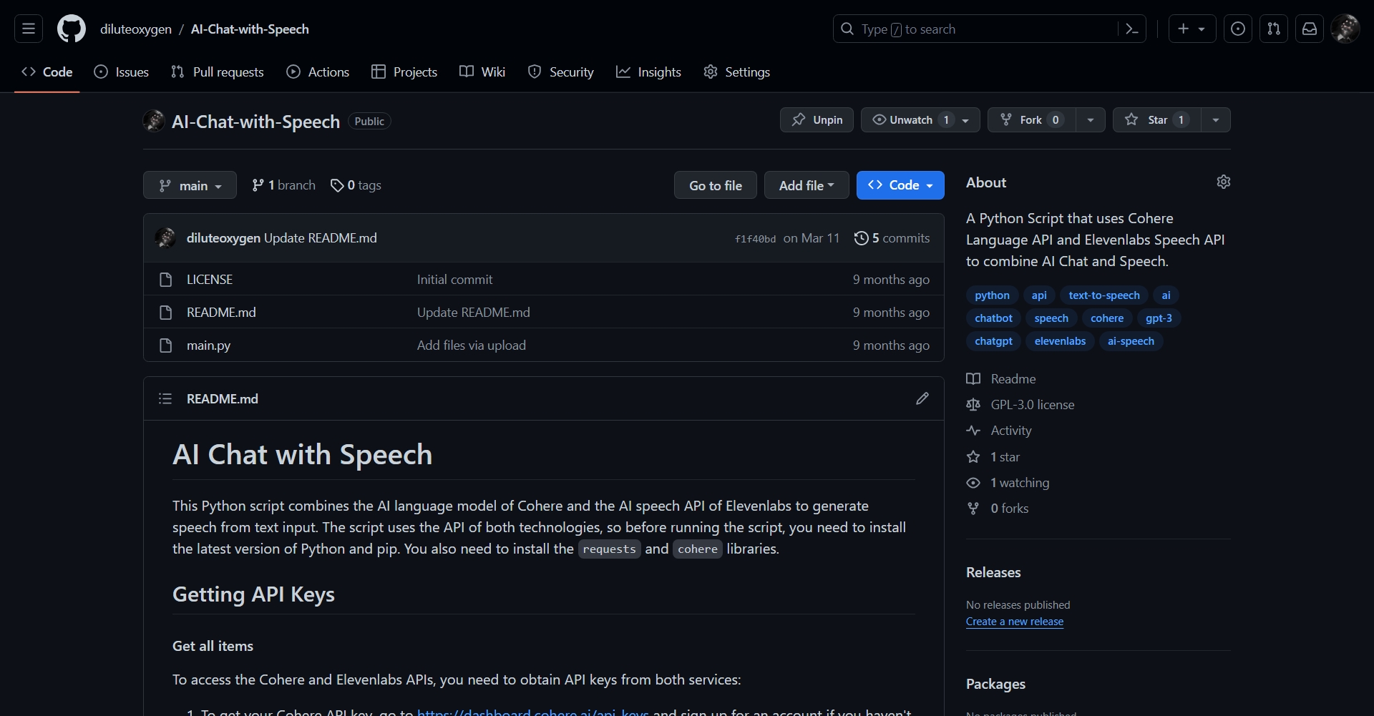Open the command palette icon

click(x=1132, y=29)
